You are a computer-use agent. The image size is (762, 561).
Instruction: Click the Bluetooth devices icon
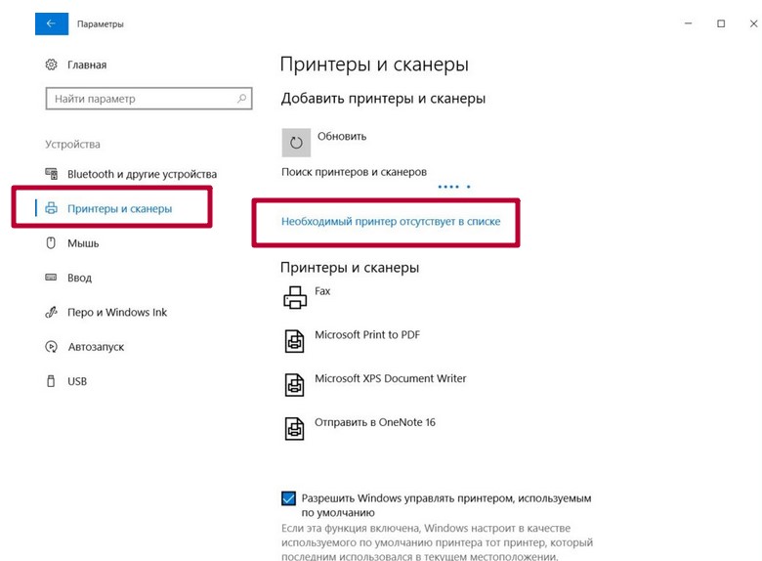click(51, 174)
